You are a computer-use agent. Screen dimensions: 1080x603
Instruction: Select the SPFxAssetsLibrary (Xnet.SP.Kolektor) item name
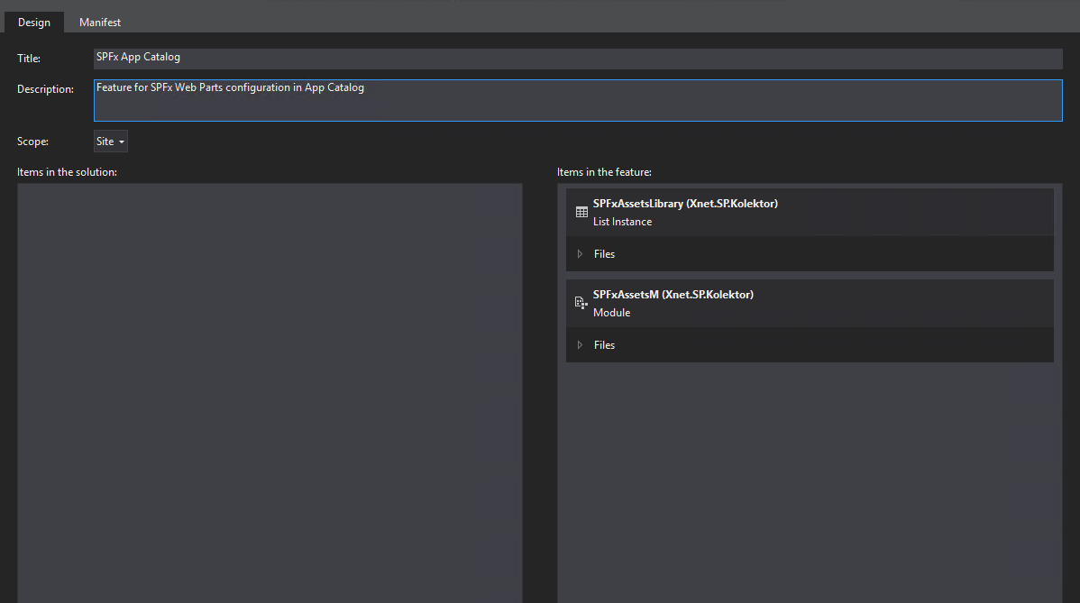(x=685, y=204)
